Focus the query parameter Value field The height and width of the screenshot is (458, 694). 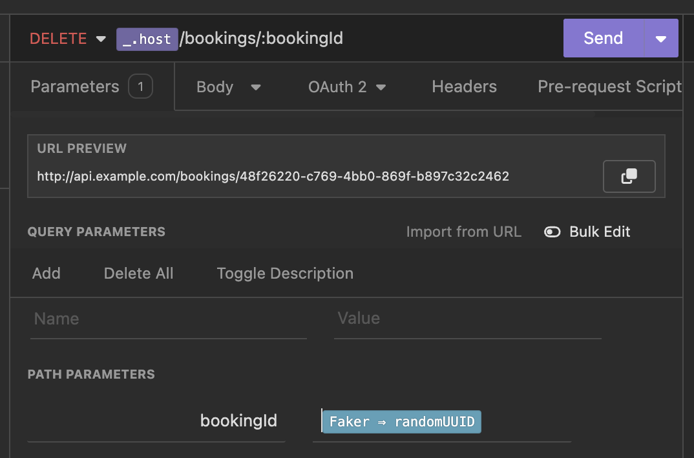point(467,319)
